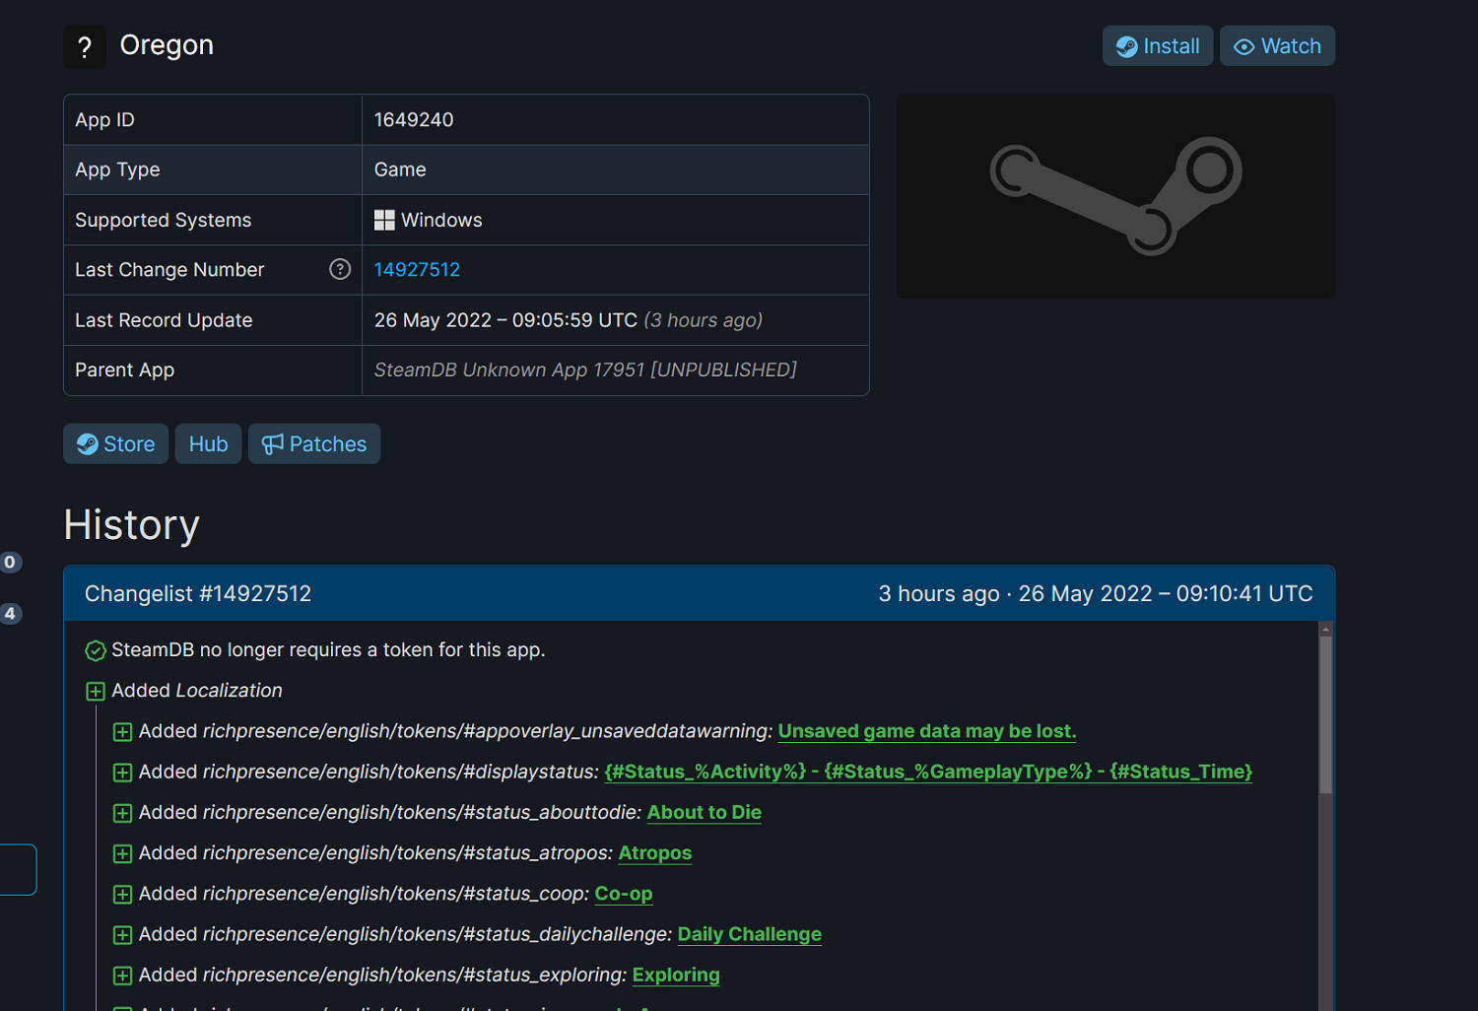Screen dimensions: 1478x1011
Task: Click plus icon beside status_abouttodie entry
Action: click(122, 813)
